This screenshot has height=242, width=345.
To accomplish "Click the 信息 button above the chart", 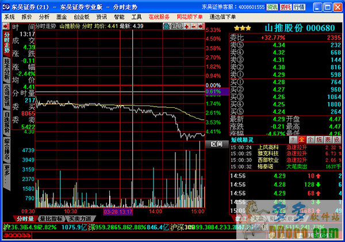I will [x=177, y=27].
